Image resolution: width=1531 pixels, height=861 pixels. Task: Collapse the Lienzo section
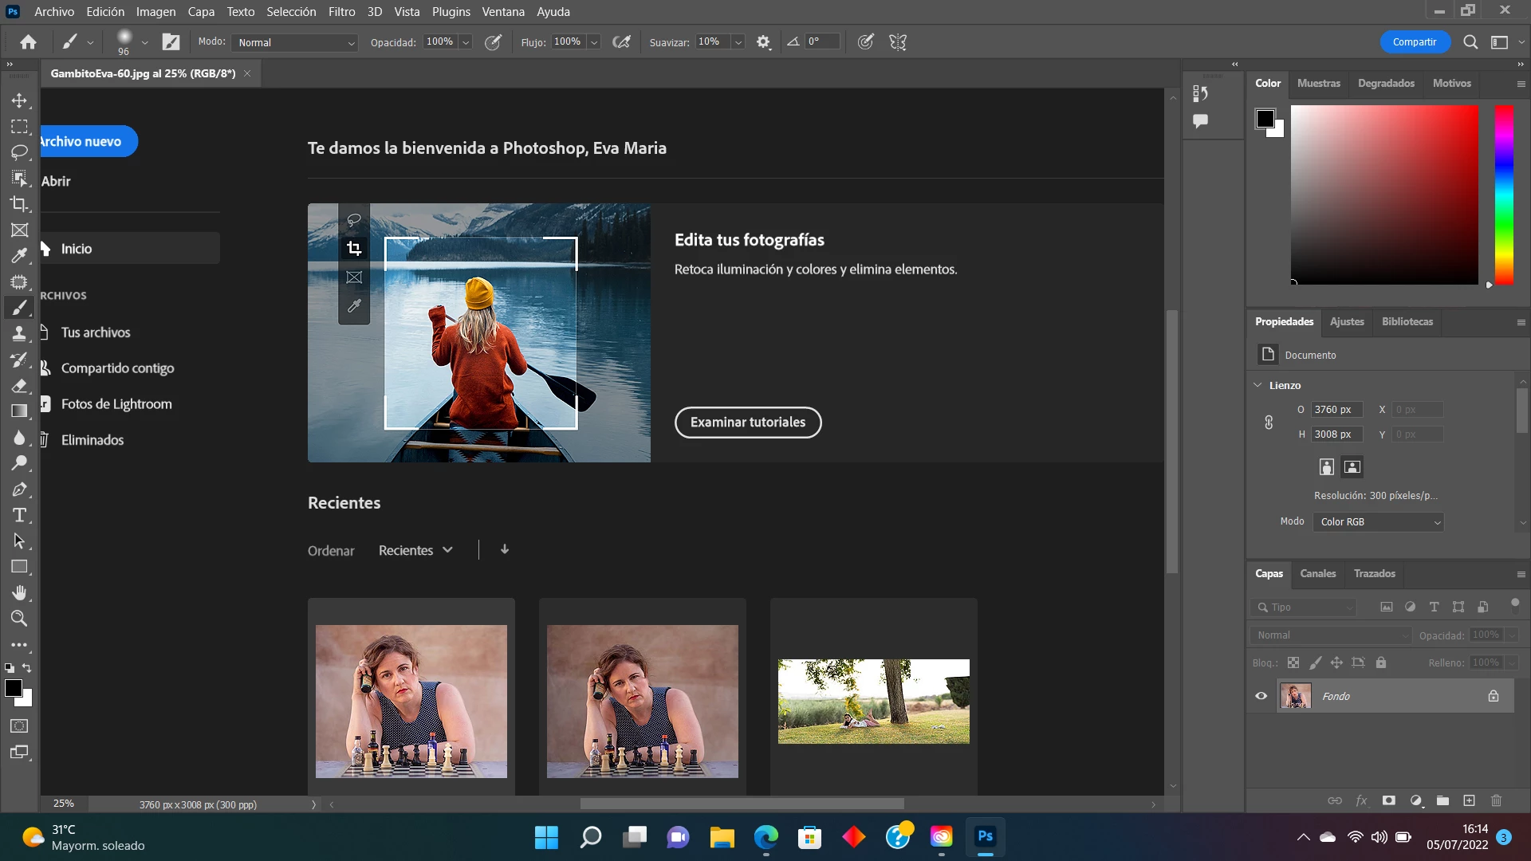1257,385
